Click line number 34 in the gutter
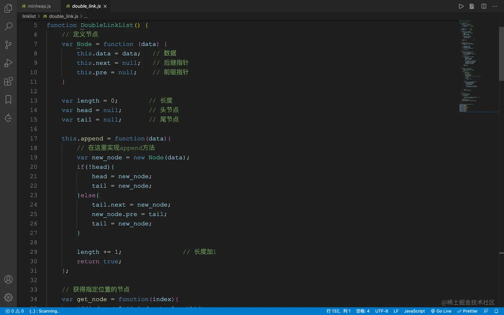 pos(34,299)
